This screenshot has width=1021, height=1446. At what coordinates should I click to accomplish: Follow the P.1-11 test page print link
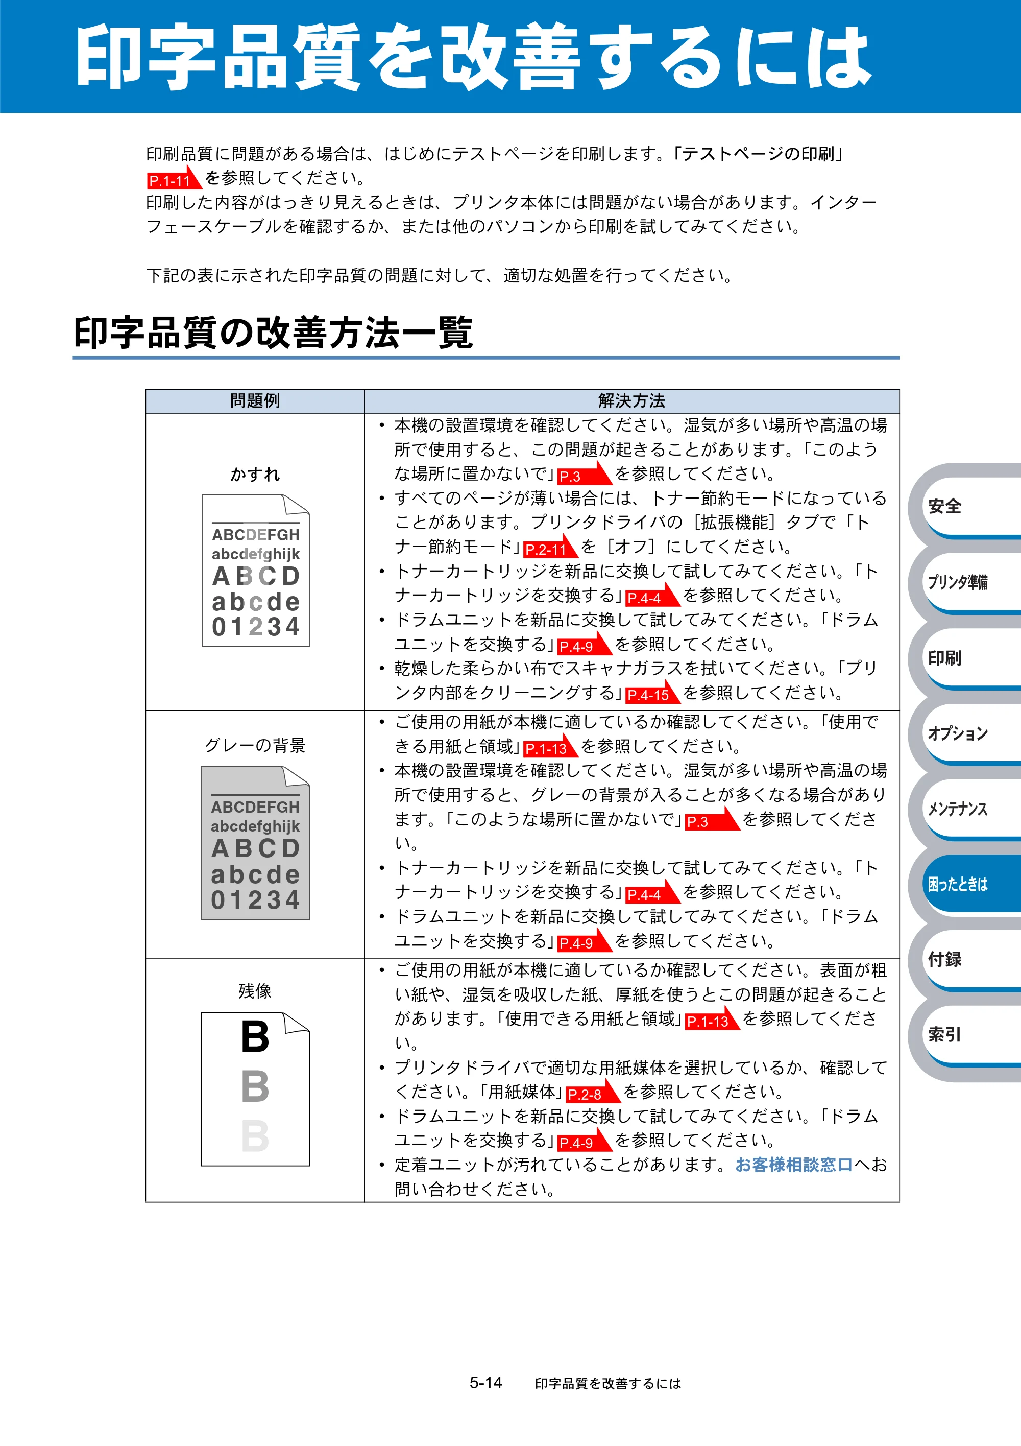174,179
